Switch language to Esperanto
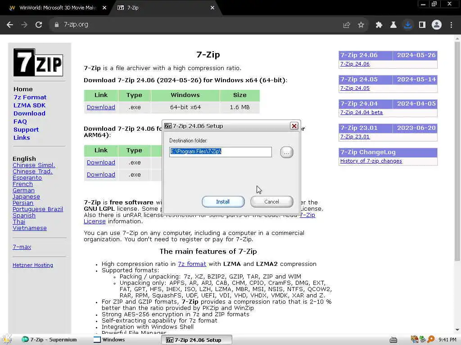 [x=27, y=178]
